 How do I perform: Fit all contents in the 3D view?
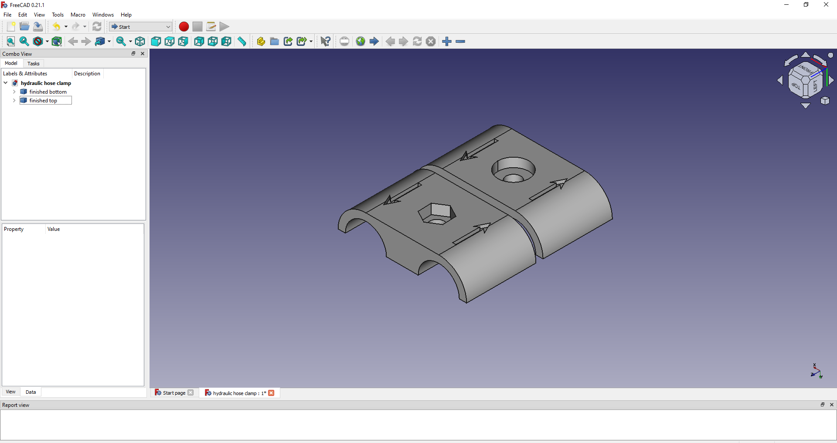tap(10, 41)
